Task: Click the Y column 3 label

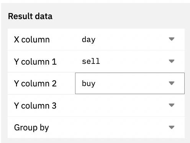Action: pyautogui.click(x=35, y=106)
